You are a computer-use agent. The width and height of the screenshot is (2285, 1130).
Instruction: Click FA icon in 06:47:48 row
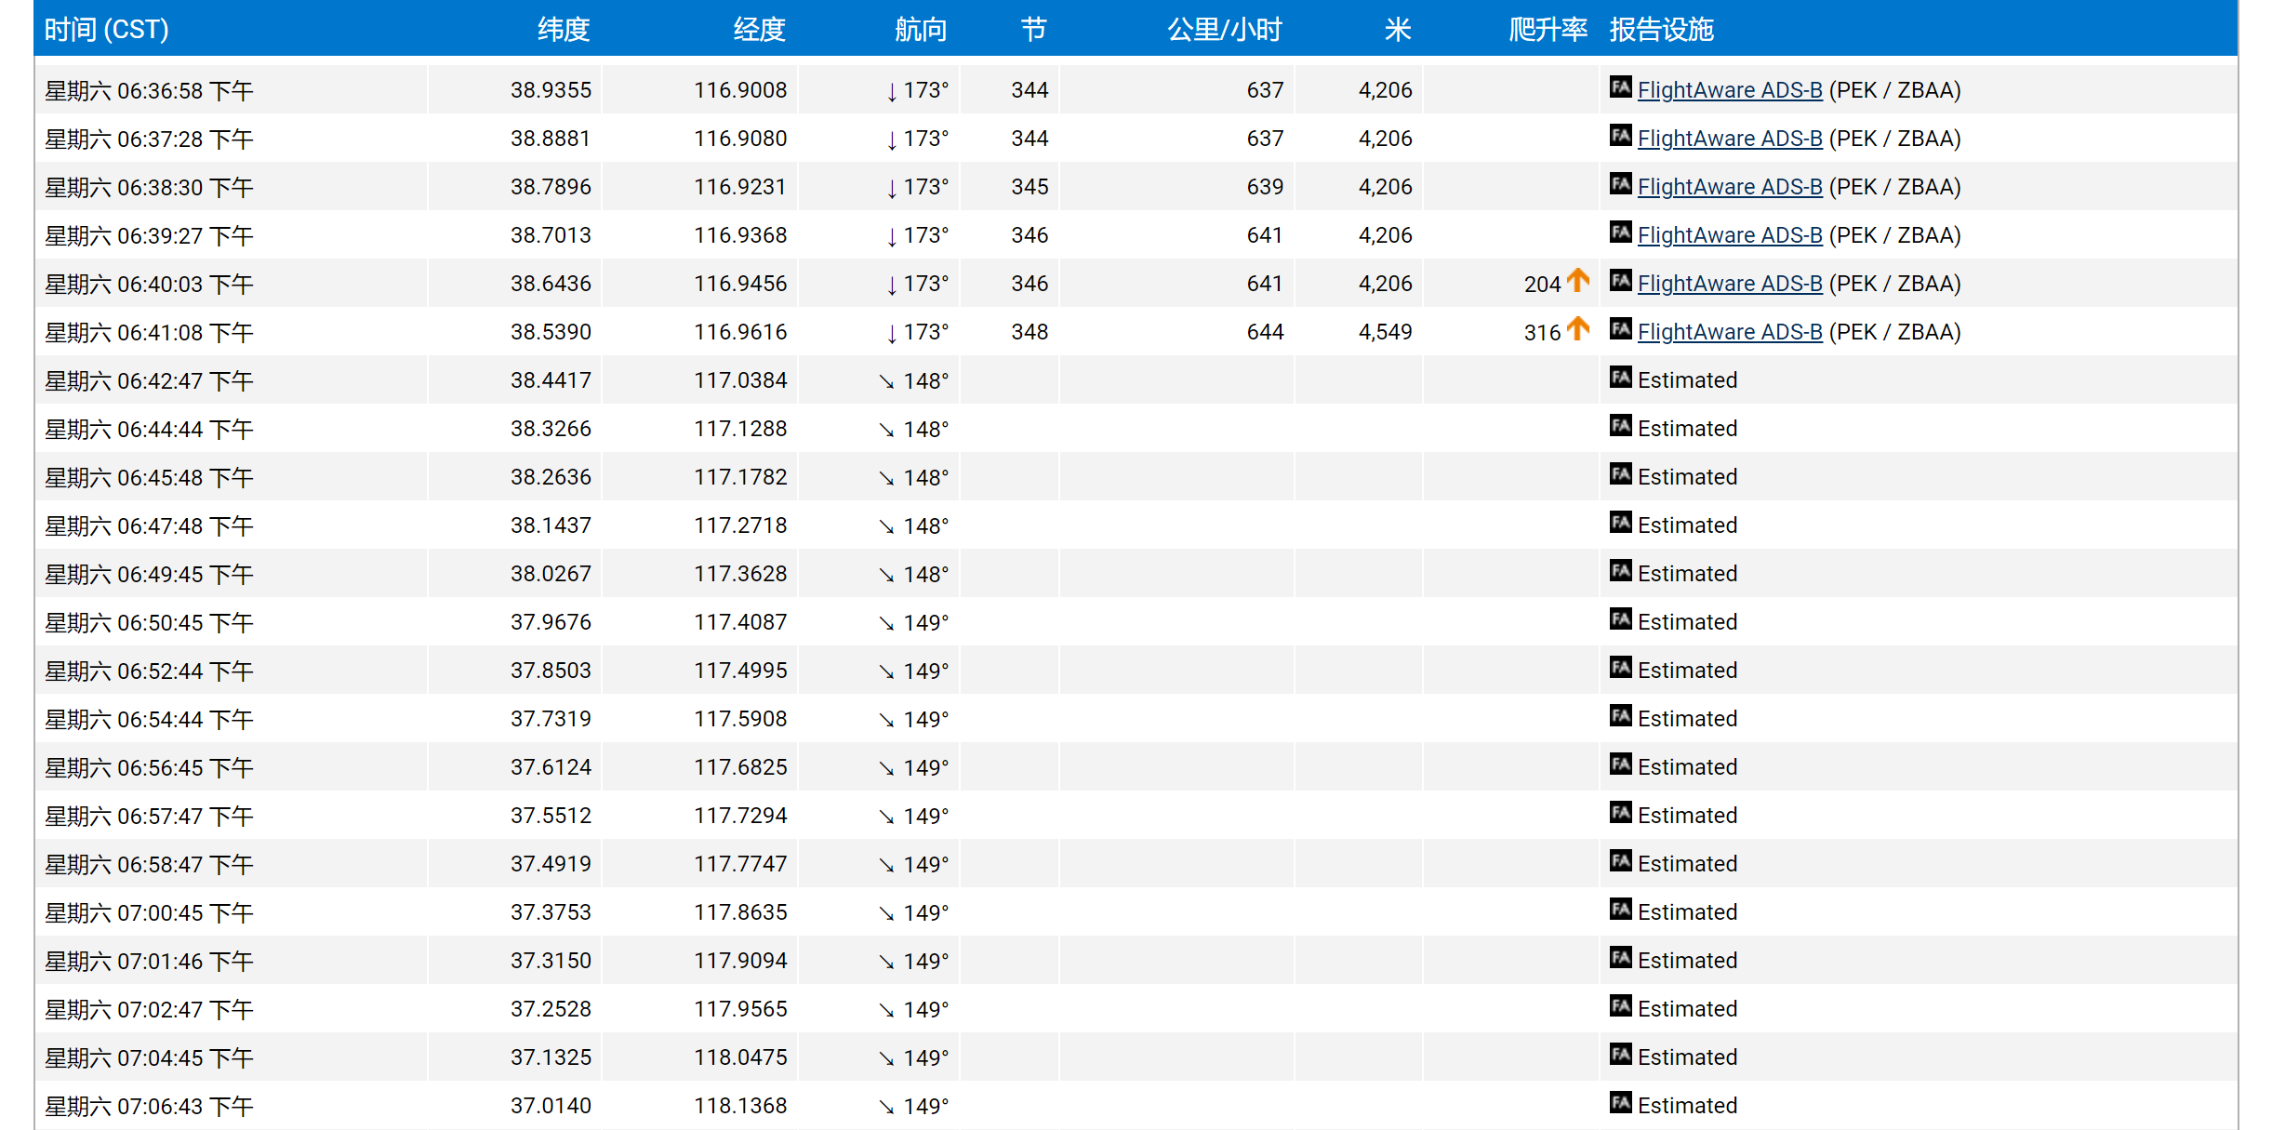(1621, 523)
